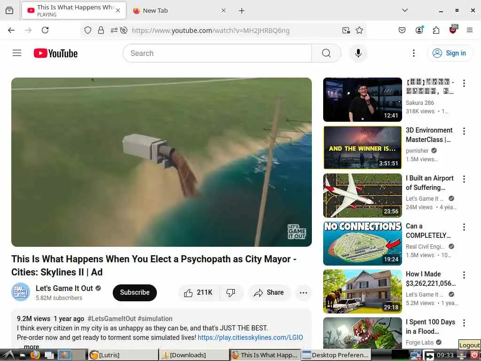The height and width of the screenshot is (361, 481).
Task: Reload the page with the refresh icon
Action: tap(45, 30)
